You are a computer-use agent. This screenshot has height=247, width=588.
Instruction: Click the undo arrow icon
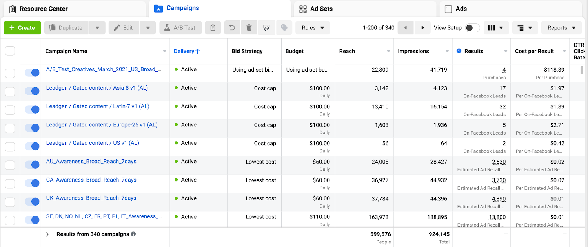tap(232, 28)
